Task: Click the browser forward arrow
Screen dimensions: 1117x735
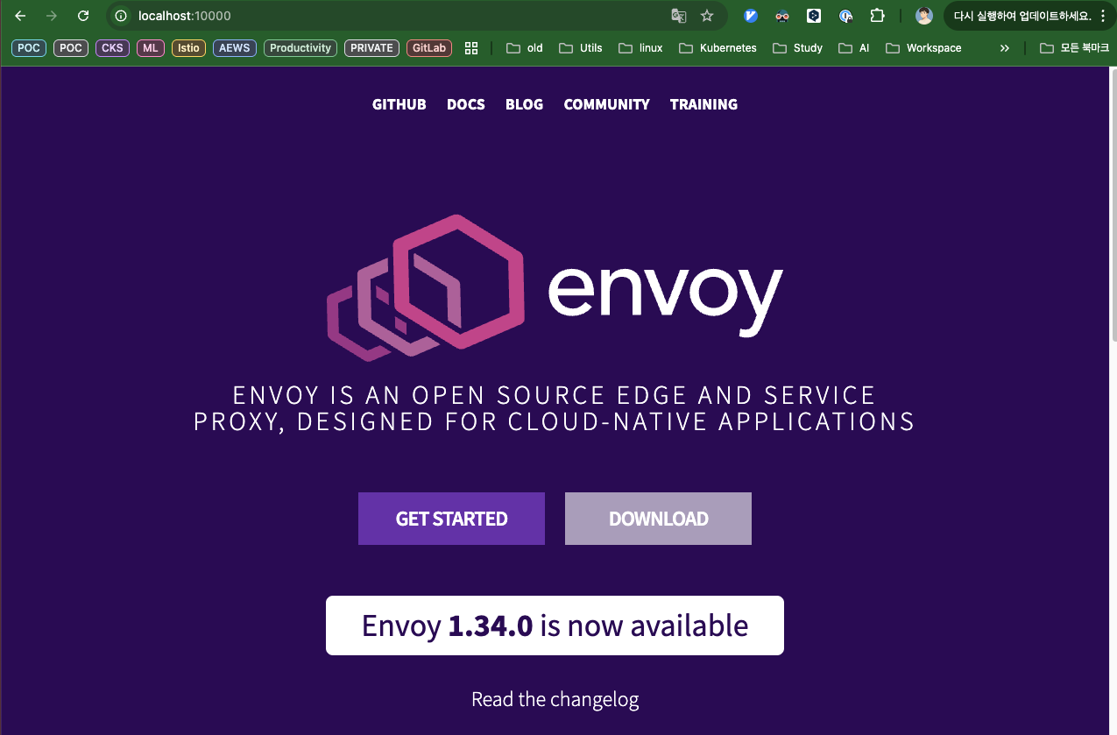Action: 52,16
